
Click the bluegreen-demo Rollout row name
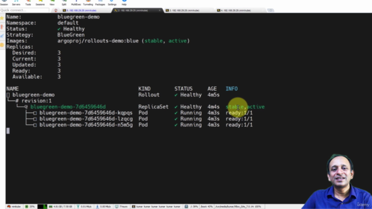(x=34, y=95)
